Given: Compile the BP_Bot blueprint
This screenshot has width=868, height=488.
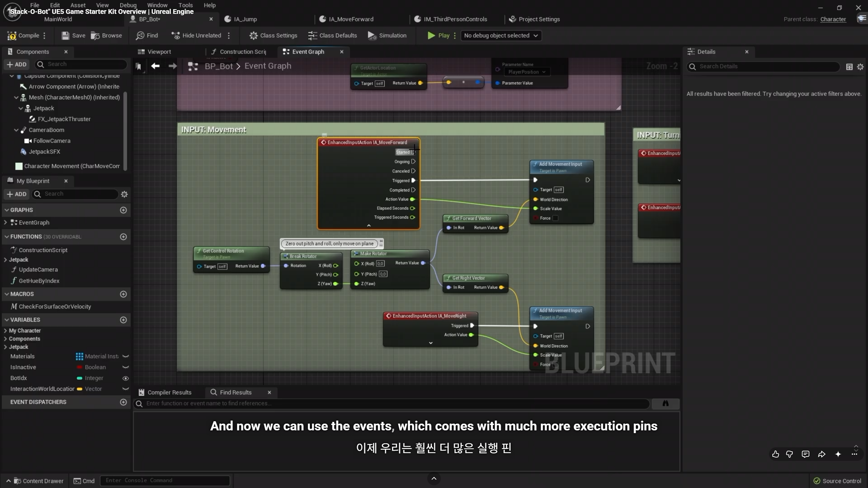Looking at the screenshot, I should (23, 36).
